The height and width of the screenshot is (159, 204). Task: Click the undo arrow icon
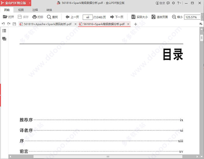3,24
